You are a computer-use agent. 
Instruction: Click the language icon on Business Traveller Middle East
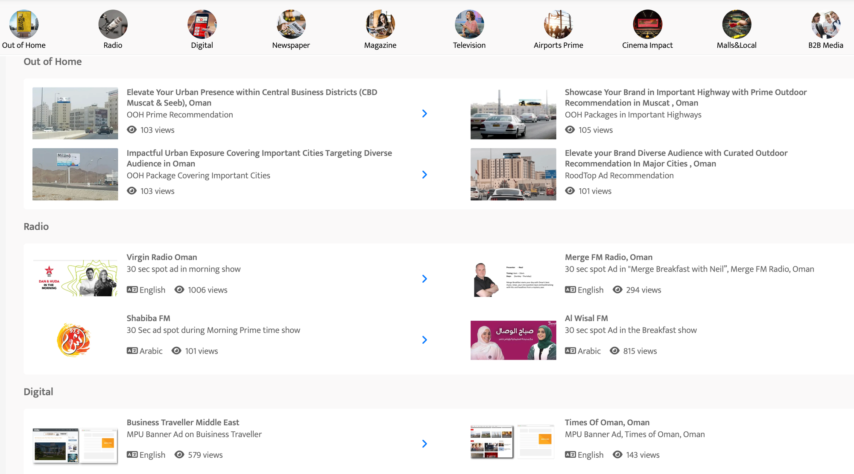[x=132, y=454]
